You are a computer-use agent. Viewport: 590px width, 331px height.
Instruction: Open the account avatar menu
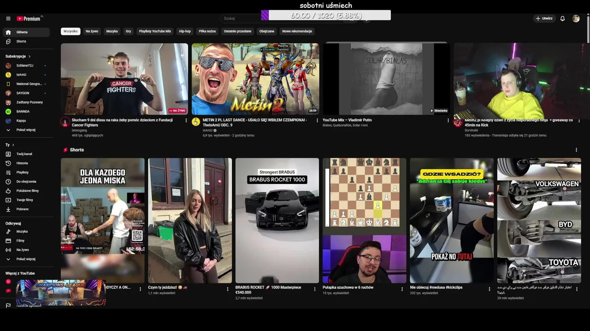pyautogui.click(x=576, y=18)
